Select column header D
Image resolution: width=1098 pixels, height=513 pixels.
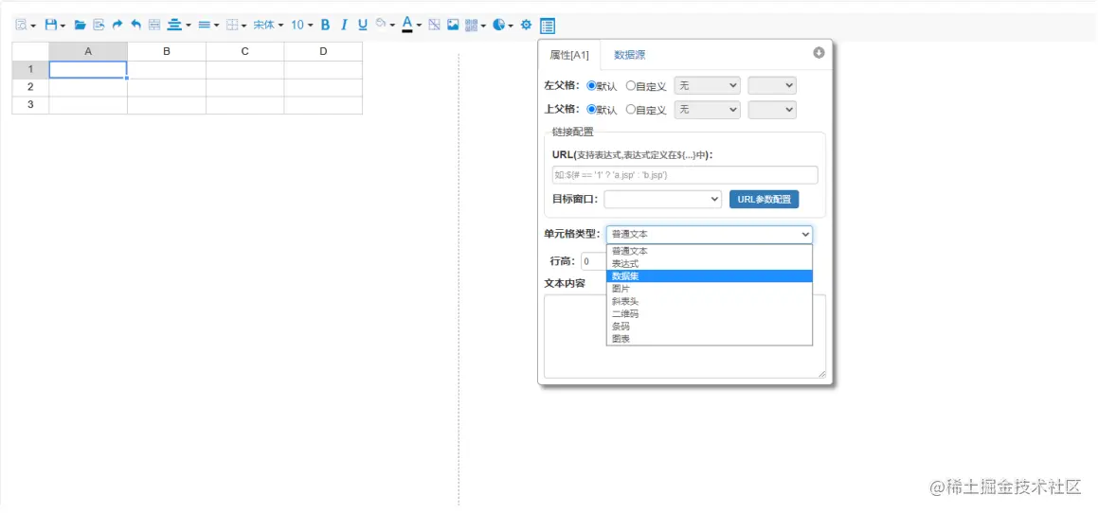coord(323,51)
